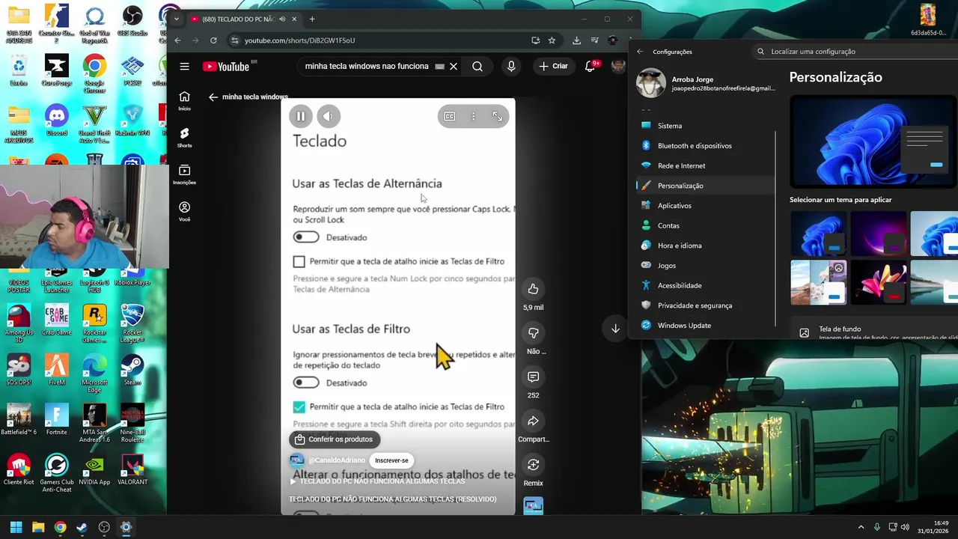Open Steam from the taskbar
The width and height of the screenshot is (958, 539).
pyautogui.click(x=82, y=527)
